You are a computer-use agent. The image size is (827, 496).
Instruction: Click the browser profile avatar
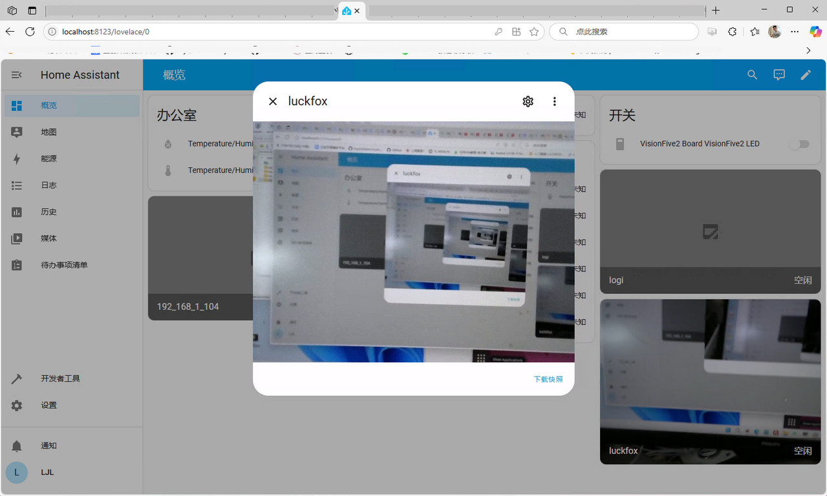(x=775, y=32)
